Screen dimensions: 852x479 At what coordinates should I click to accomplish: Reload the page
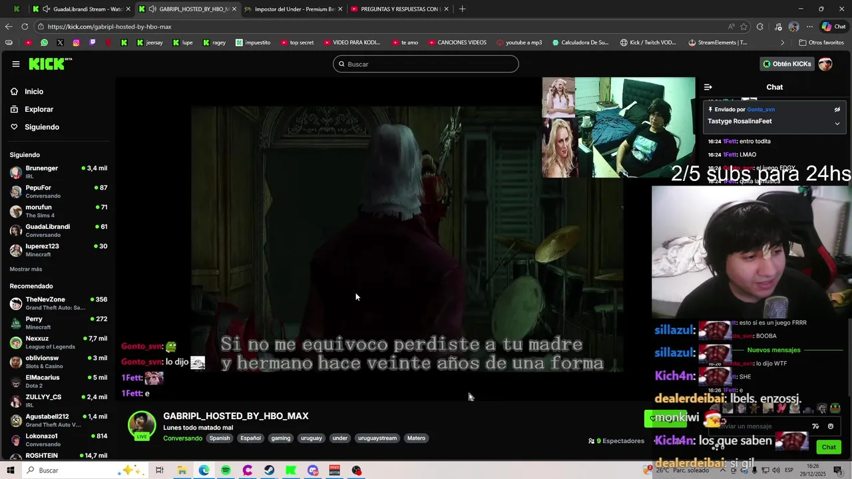coord(25,27)
